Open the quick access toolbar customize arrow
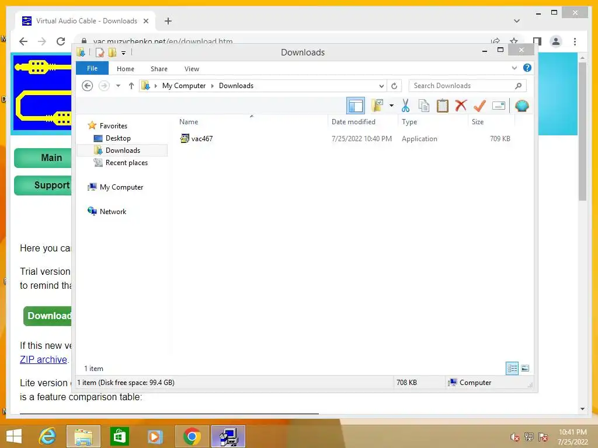The height and width of the screenshot is (448, 598). pos(124,53)
